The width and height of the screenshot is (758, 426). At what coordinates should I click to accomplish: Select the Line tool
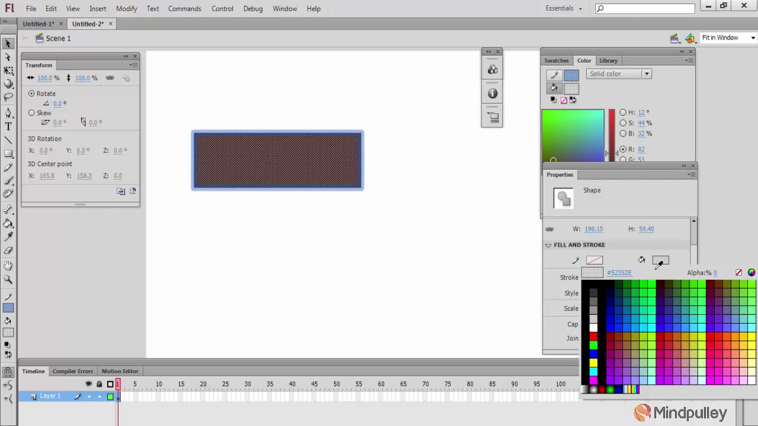pyautogui.click(x=8, y=140)
